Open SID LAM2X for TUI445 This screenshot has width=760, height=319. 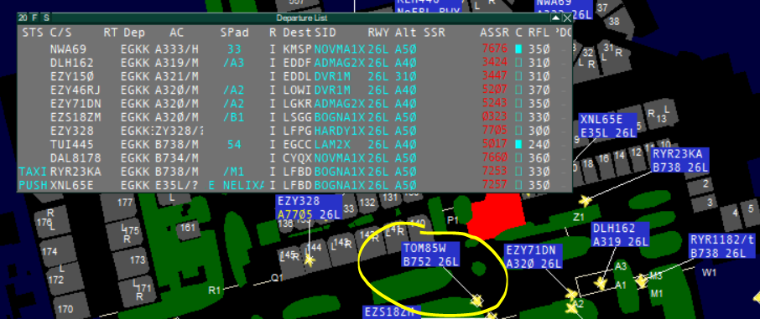pos(332,144)
